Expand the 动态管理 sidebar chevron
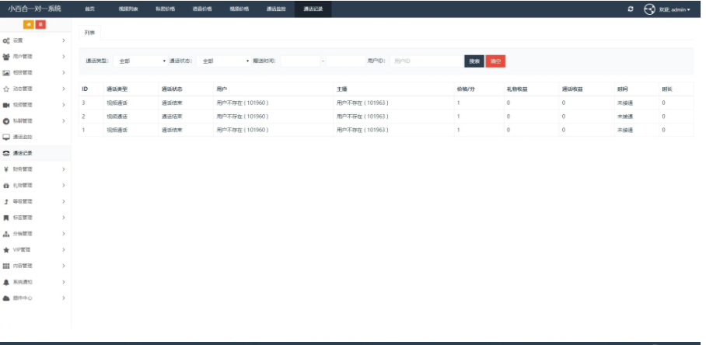Screen dimensions: 706x345 click(x=64, y=89)
